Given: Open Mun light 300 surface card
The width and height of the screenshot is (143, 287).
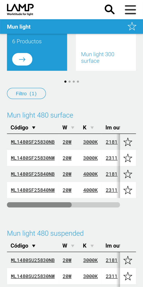Looking at the screenshot, I should [106, 52].
